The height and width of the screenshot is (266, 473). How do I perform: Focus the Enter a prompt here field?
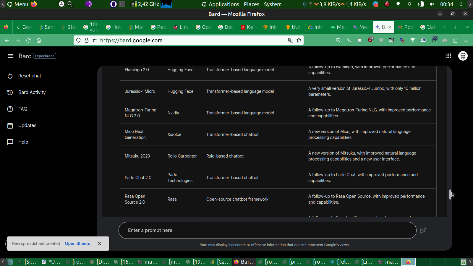[x=267, y=230]
